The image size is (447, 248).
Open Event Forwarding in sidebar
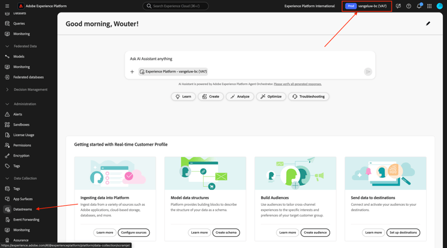[x=26, y=219]
